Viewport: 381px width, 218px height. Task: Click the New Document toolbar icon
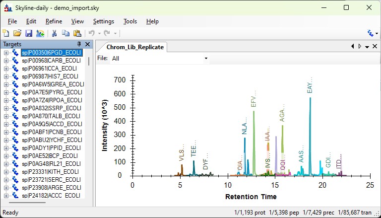tap(6, 33)
